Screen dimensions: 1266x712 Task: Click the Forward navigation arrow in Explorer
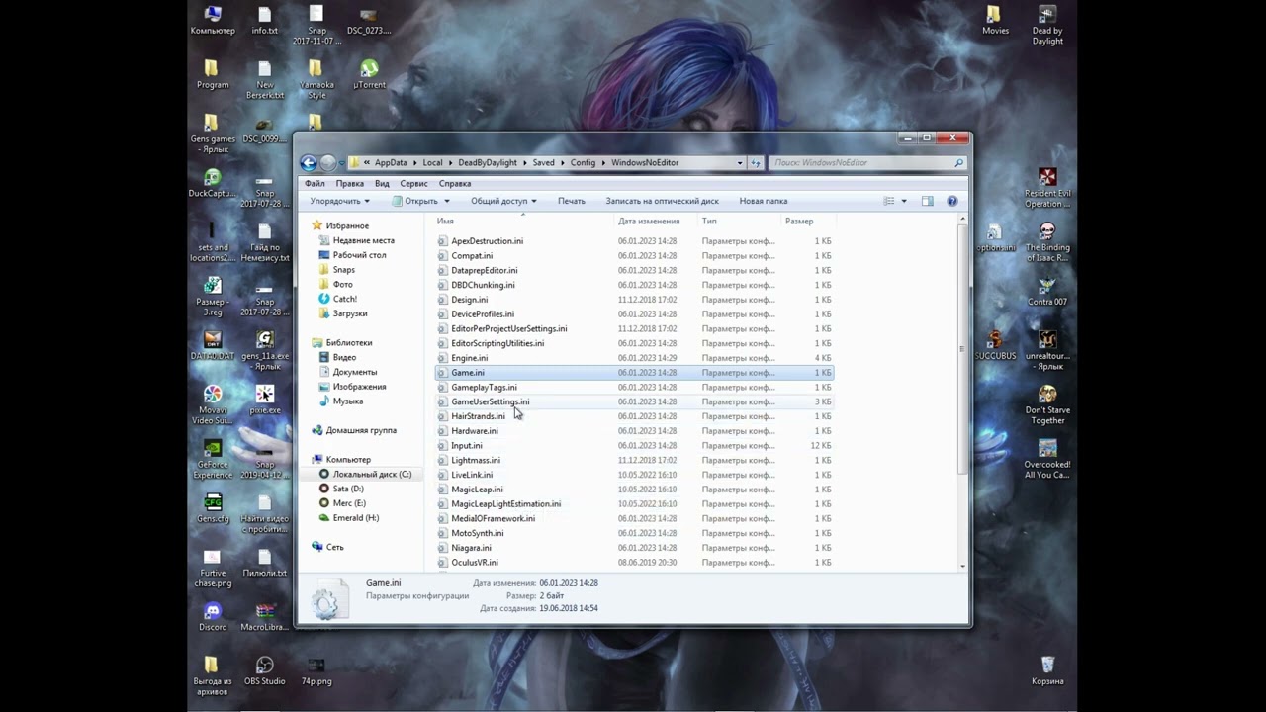coord(328,163)
